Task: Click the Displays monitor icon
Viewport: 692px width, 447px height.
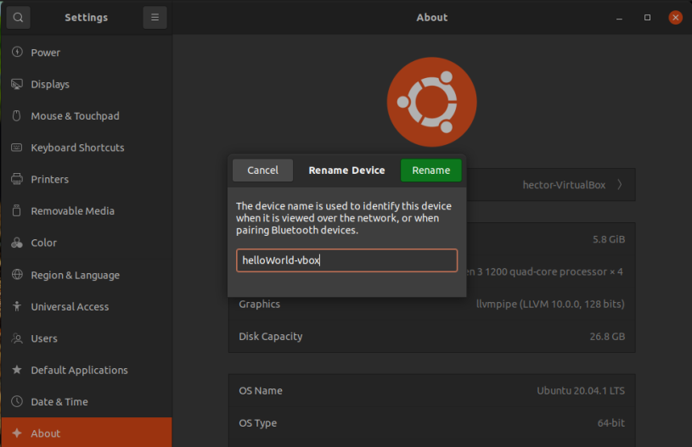Action: tap(17, 84)
